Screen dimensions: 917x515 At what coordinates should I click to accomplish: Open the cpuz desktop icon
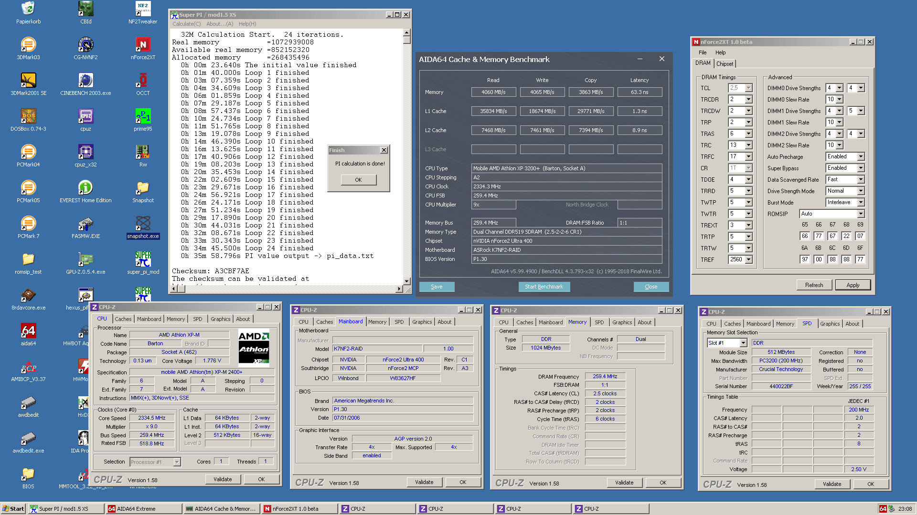point(85,120)
